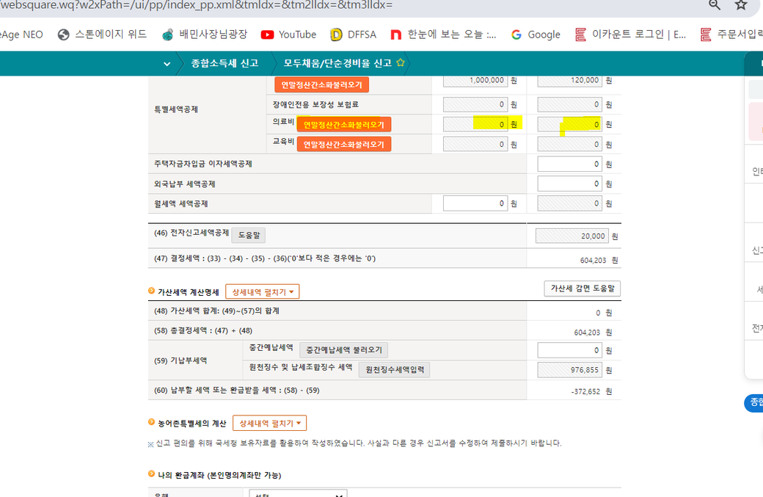Click 연말정산간소화불러오기 for 의료비
This screenshot has width=763, height=497.
(x=343, y=125)
